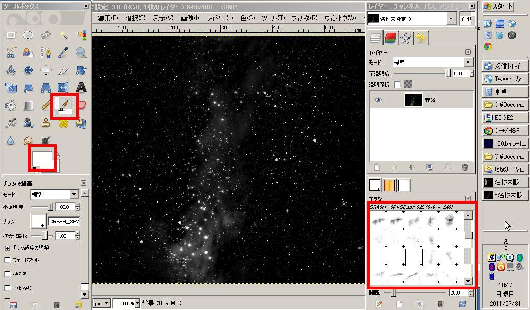The width and height of the screenshot is (530, 310).
Task: Open the レイヤー(L) menu
Action: (219, 18)
